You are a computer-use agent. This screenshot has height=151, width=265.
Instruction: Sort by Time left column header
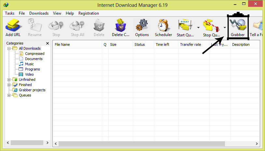point(166,44)
